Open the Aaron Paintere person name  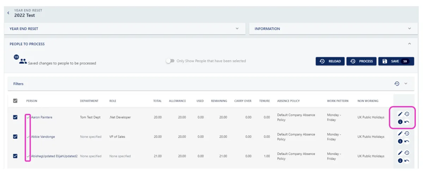tap(42, 117)
